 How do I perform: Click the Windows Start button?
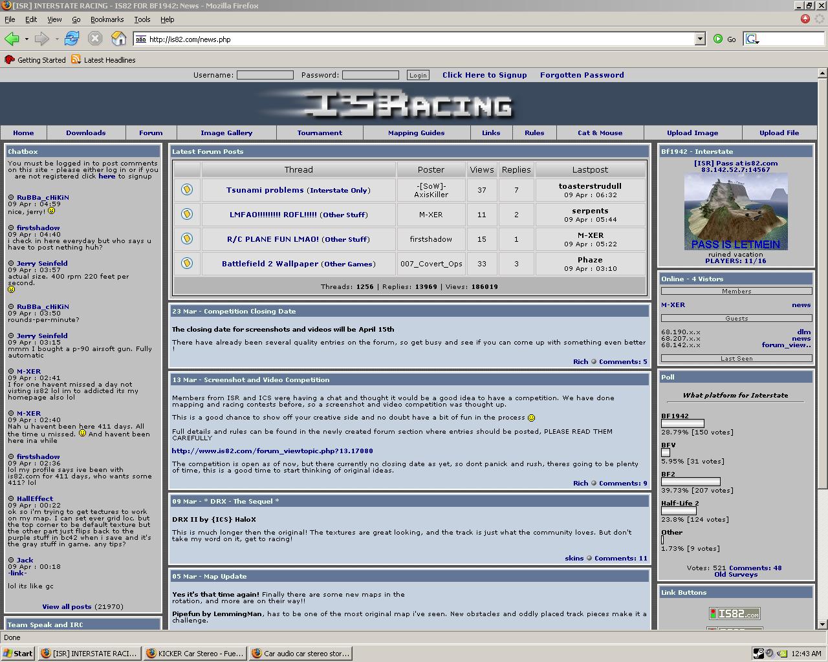coord(18,653)
